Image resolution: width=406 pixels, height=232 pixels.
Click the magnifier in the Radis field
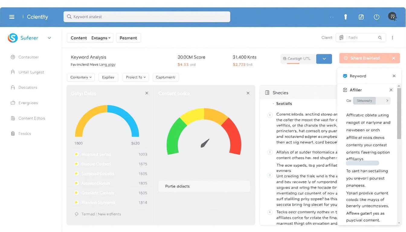(380, 37)
